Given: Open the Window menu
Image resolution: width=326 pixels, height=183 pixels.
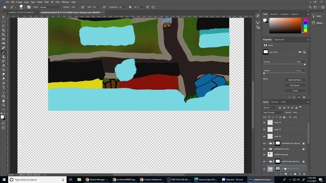Looking at the screenshot, I should point(65,2).
